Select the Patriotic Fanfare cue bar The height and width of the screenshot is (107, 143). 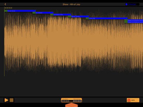(x=80, y=17)
